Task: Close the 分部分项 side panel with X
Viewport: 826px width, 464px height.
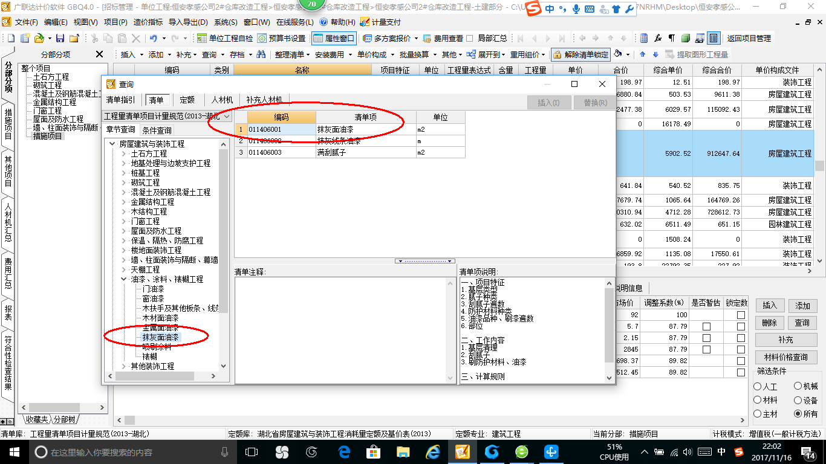Action: click(100, 54)
